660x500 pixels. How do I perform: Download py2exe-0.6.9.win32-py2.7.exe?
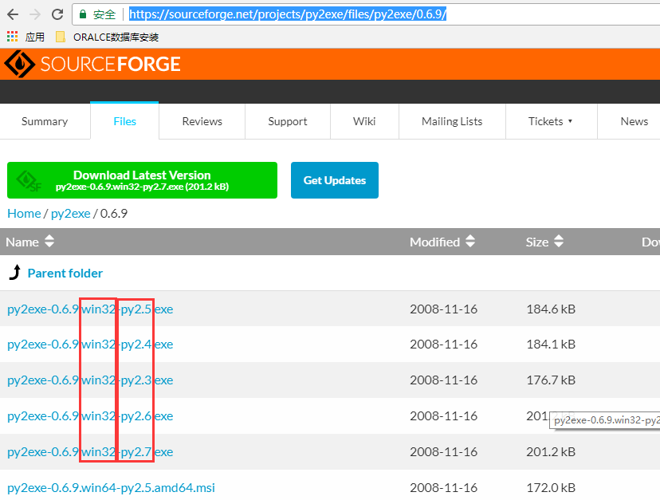pyautogui.click(x=90, y=452)
